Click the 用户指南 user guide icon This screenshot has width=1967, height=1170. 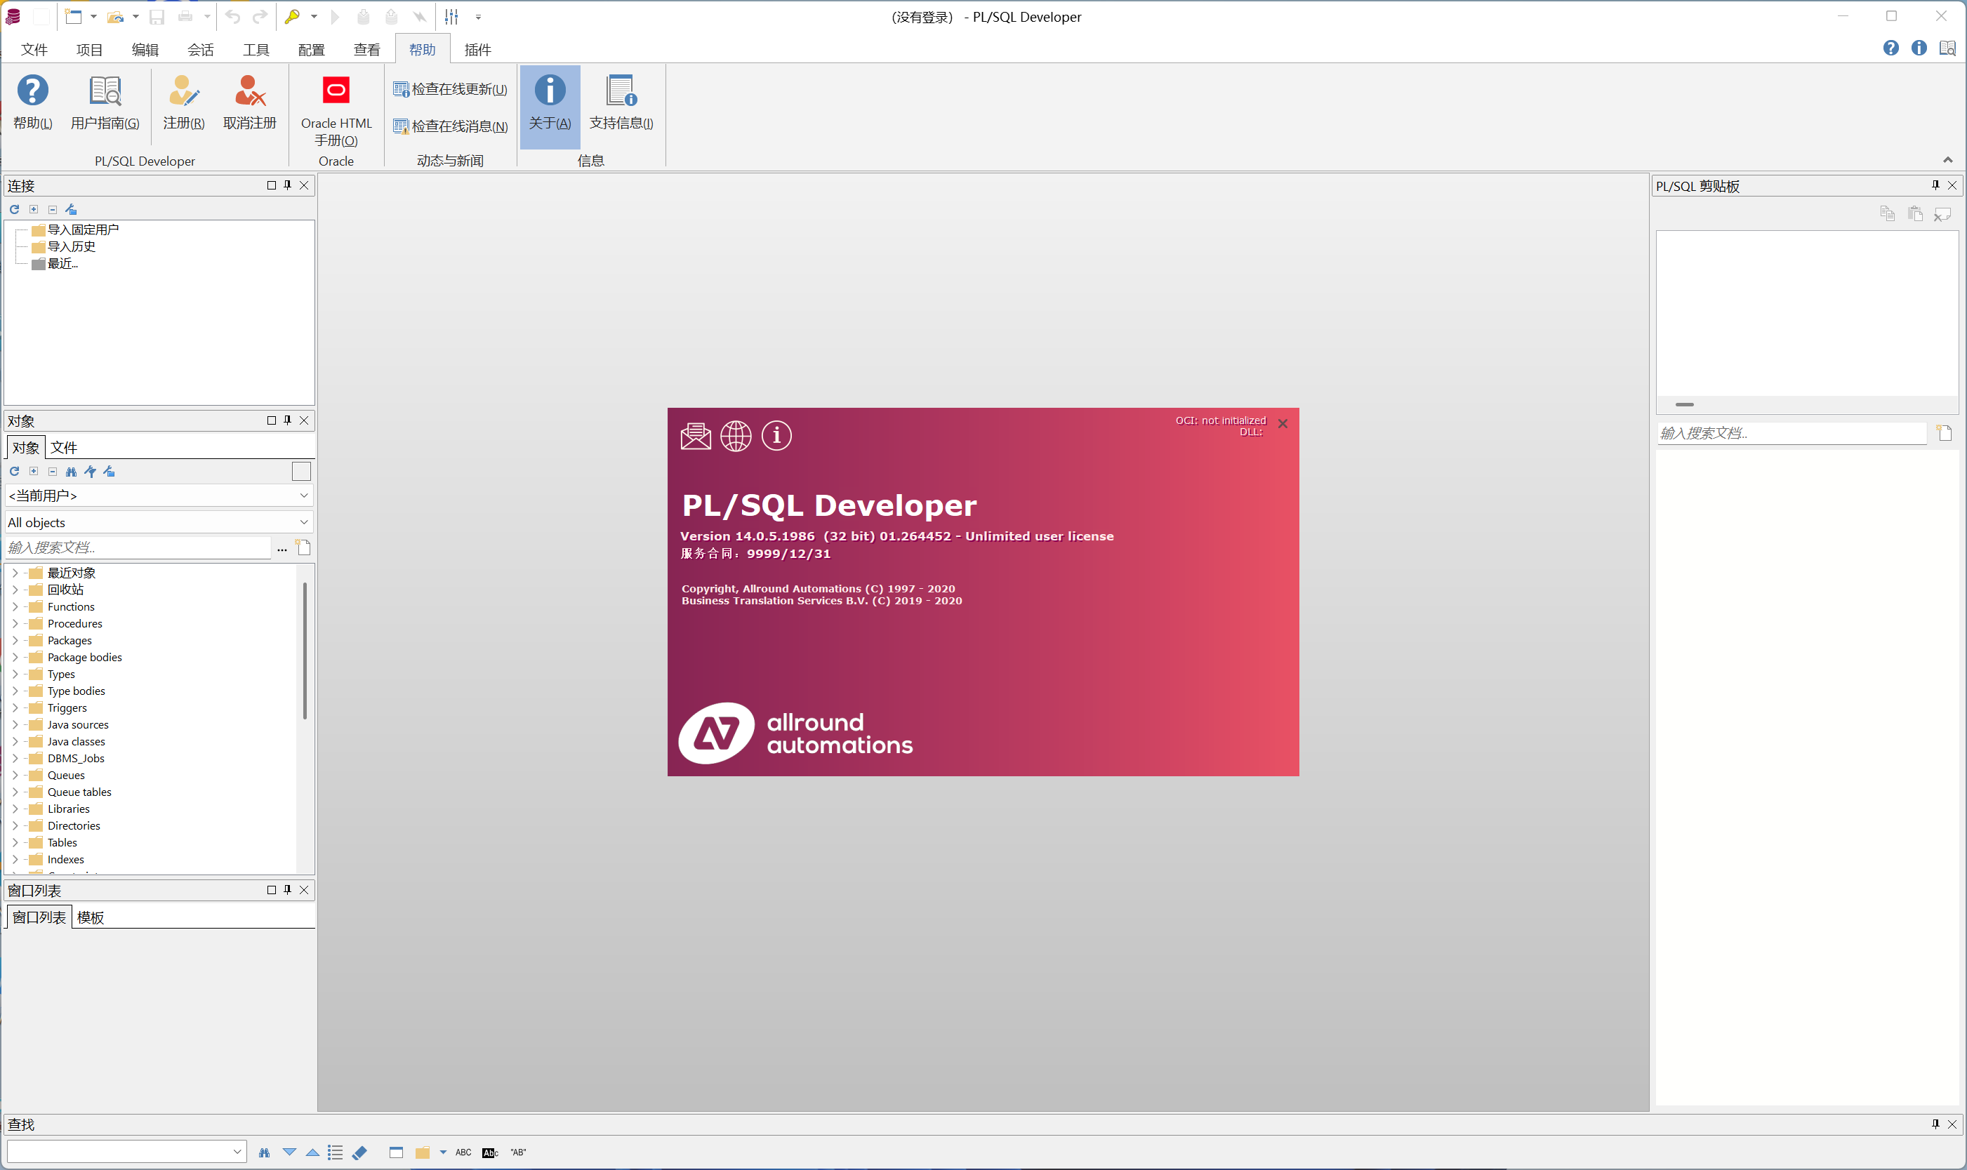click(x=105, y=101)
